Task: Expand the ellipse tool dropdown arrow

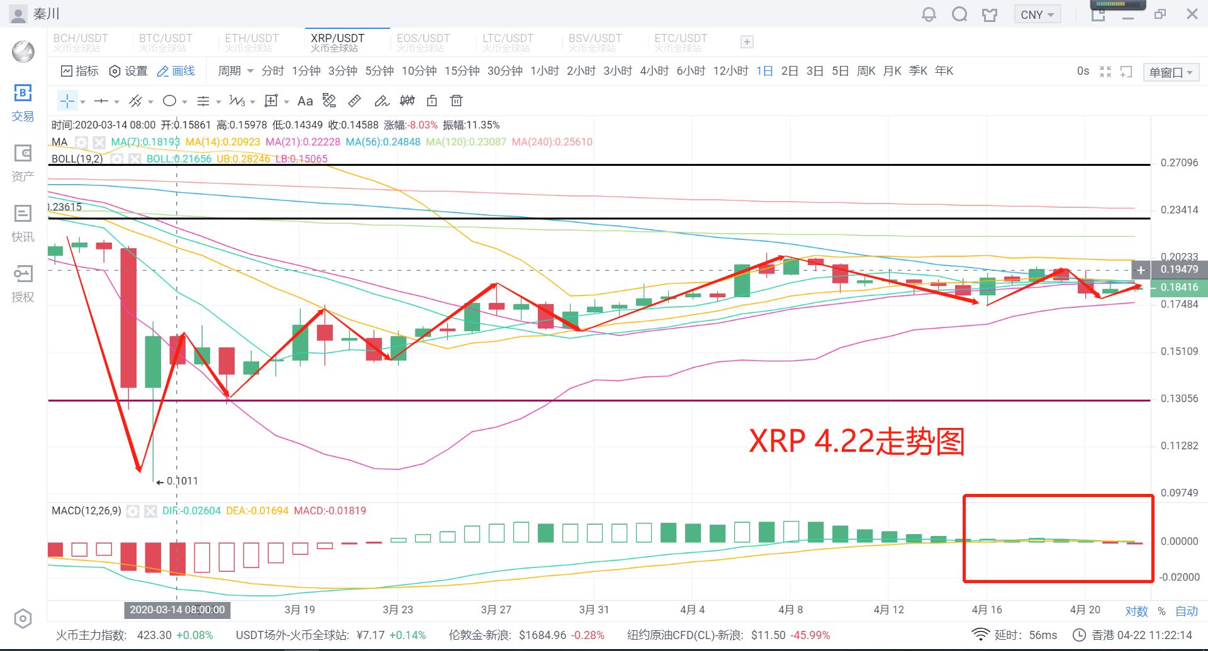Action: coord(184,102)
